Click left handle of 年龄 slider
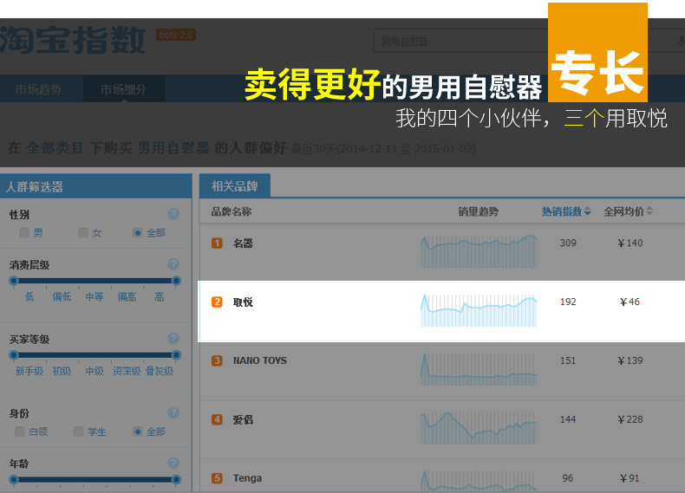Viewport: 685px width, 493px height. [x=14, y=479]
